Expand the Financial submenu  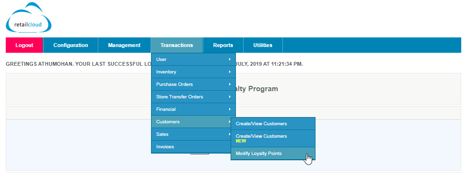[193, 109]
